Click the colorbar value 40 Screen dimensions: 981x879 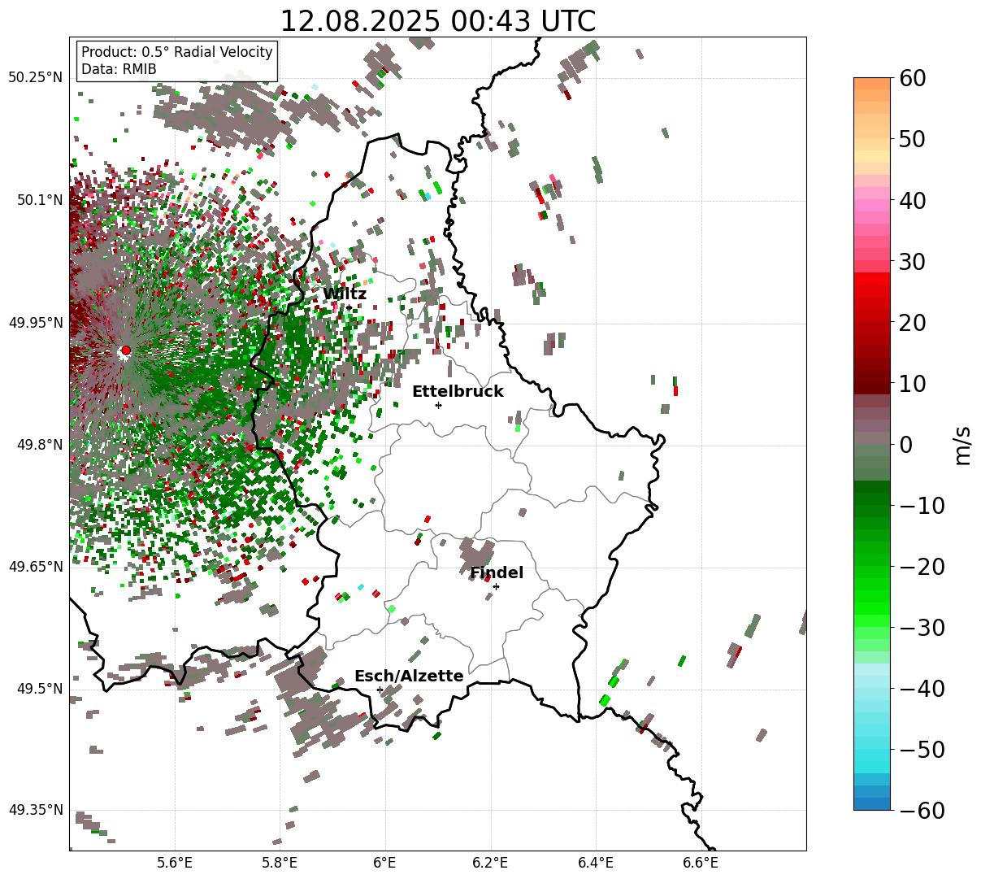914,201
